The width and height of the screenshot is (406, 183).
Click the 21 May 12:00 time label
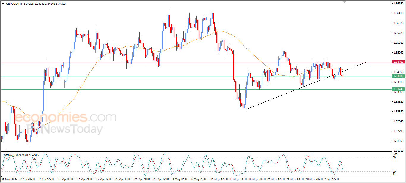click(x=276, y=179)
